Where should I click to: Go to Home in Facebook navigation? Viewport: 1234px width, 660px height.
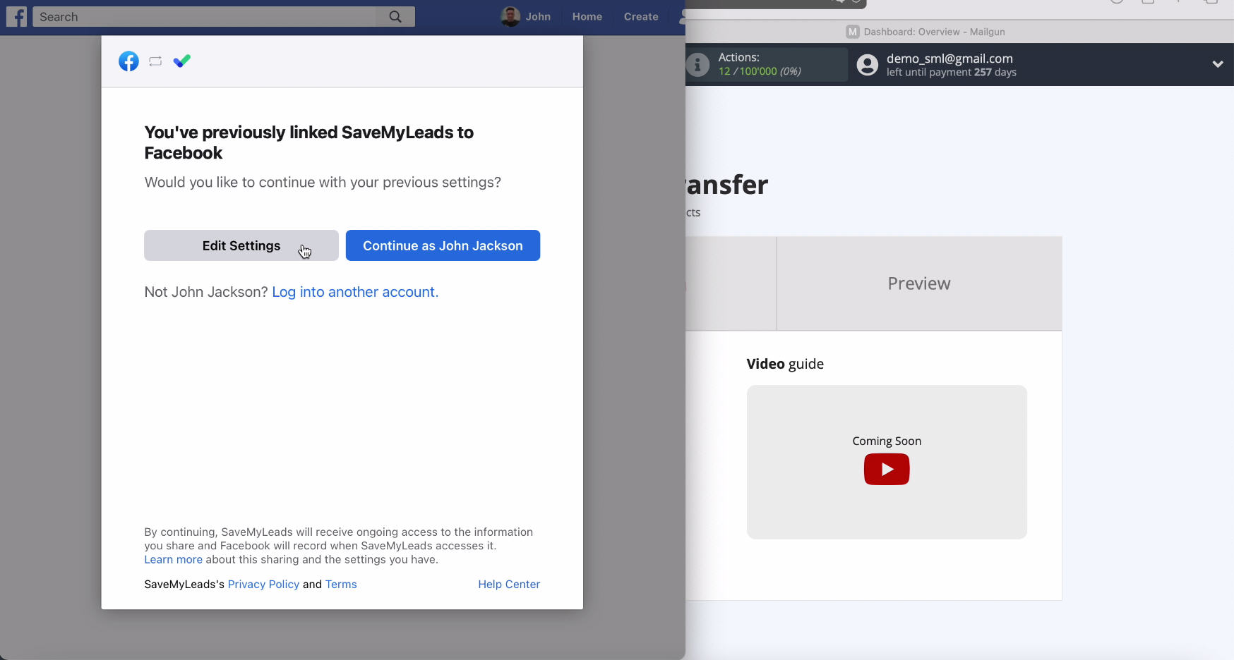pos(587,16)
